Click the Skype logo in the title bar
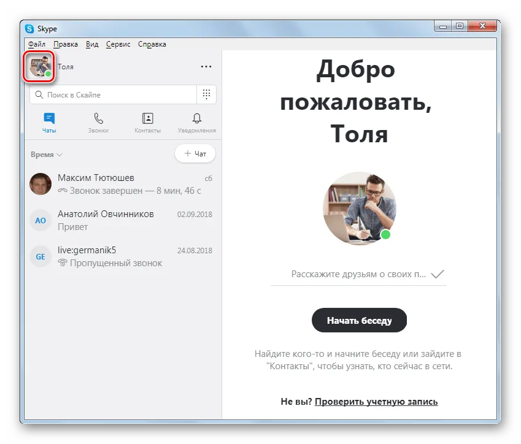Image resolution: width=521 pixels, height=444 pixels. (29, 29)
